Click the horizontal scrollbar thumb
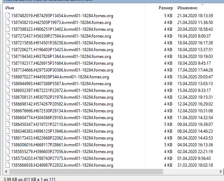The height and width of the screenshot is (181, 224). [x=86, y=171]
